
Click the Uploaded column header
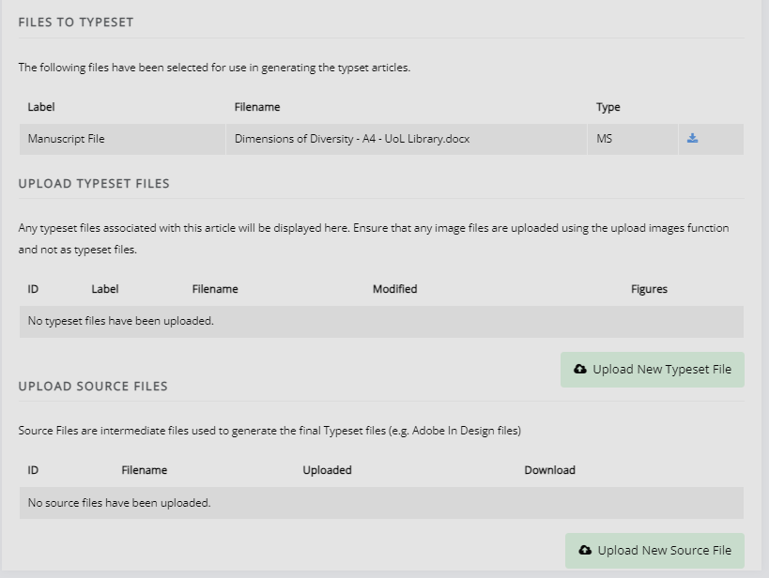point(327,470)
